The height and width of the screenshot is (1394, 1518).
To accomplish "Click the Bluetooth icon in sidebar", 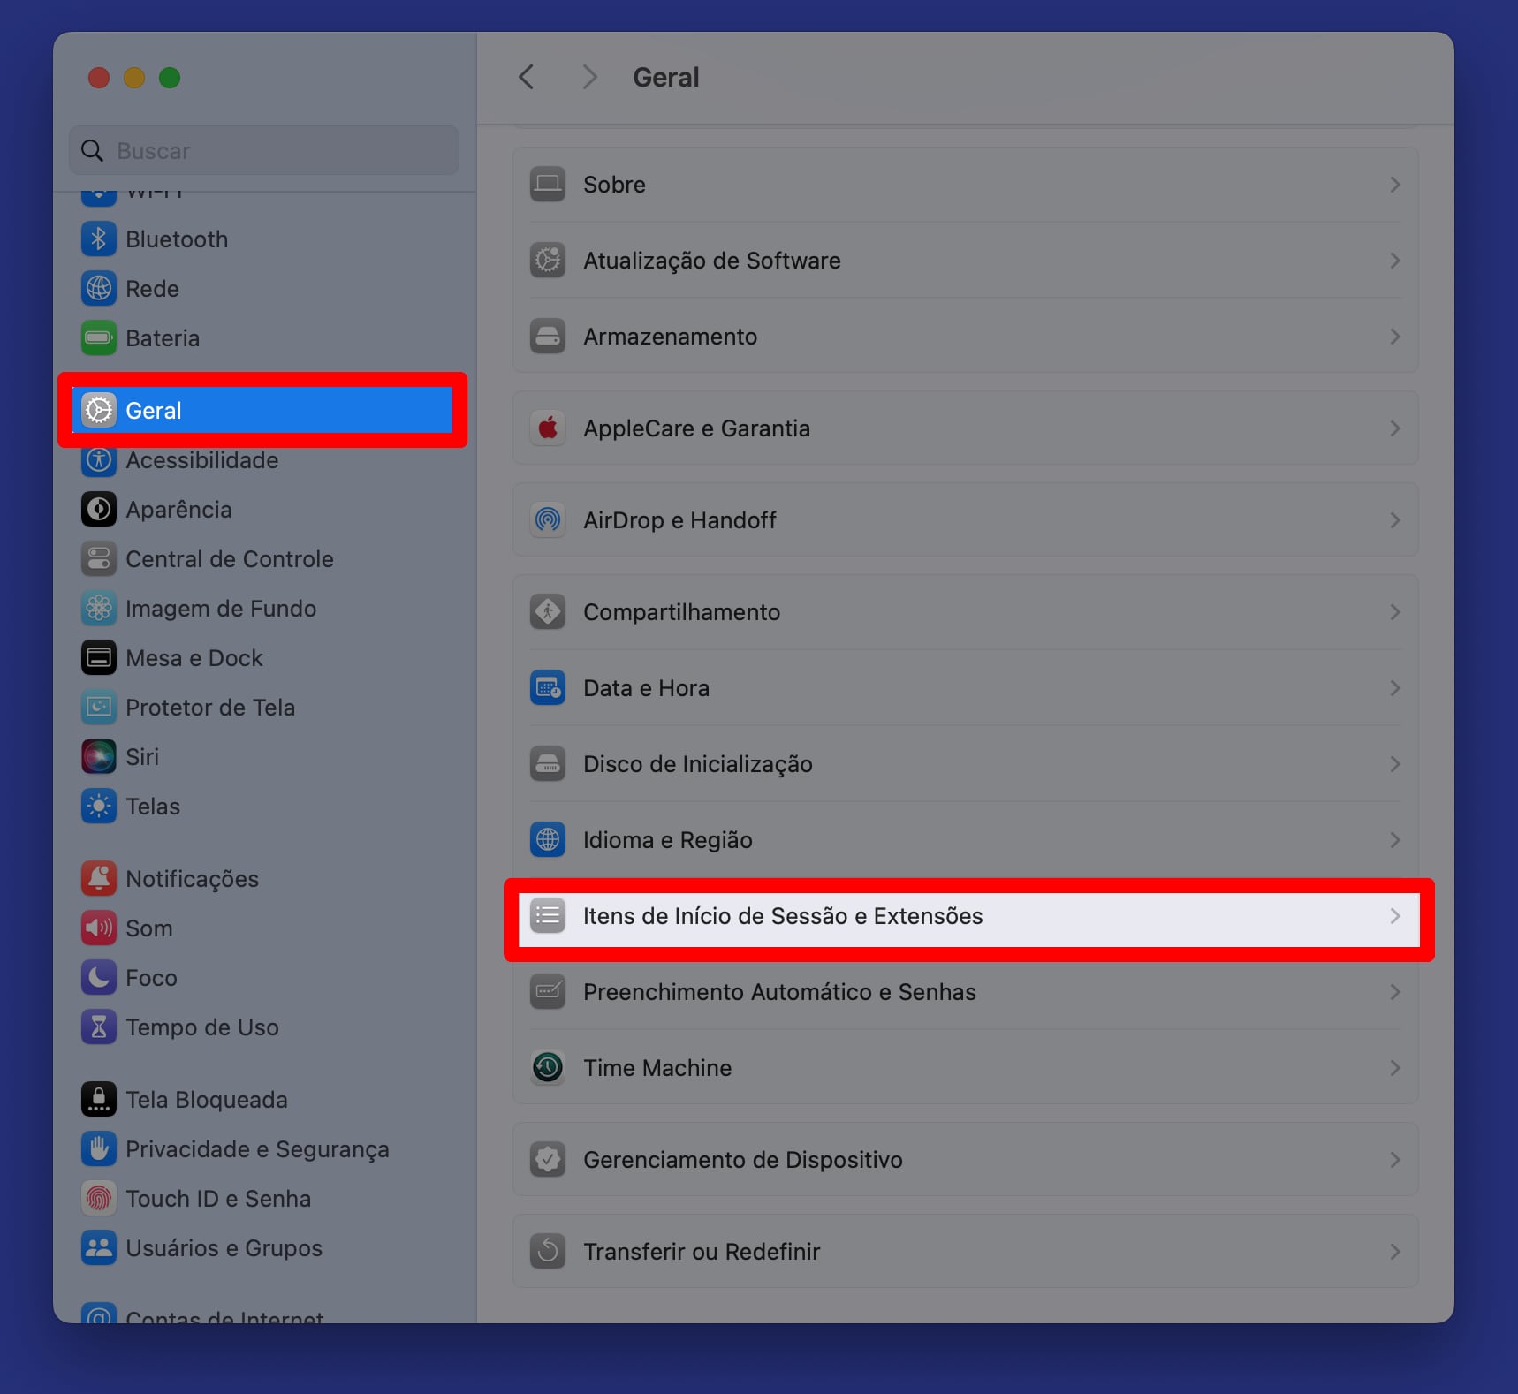I will tap(99, 239).
